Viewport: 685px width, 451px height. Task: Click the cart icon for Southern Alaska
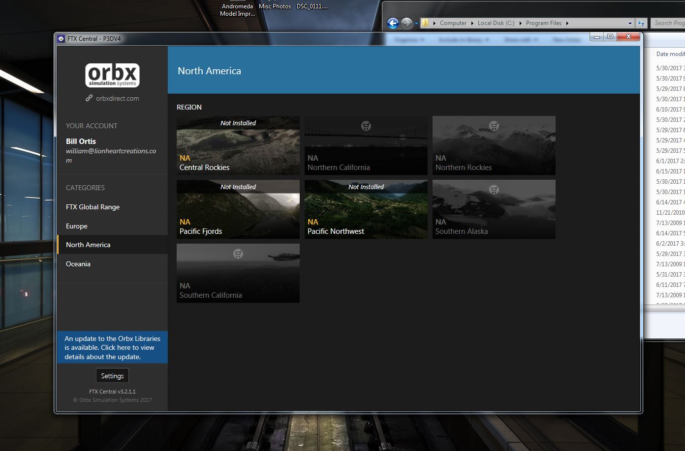click(x=494, y=190)
